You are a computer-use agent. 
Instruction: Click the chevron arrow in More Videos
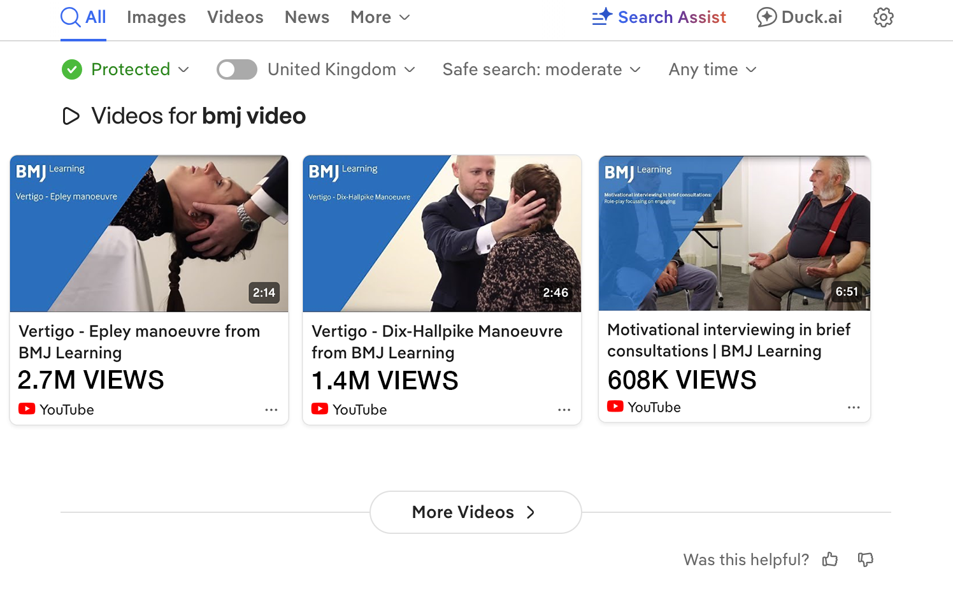tap(531, 512)
